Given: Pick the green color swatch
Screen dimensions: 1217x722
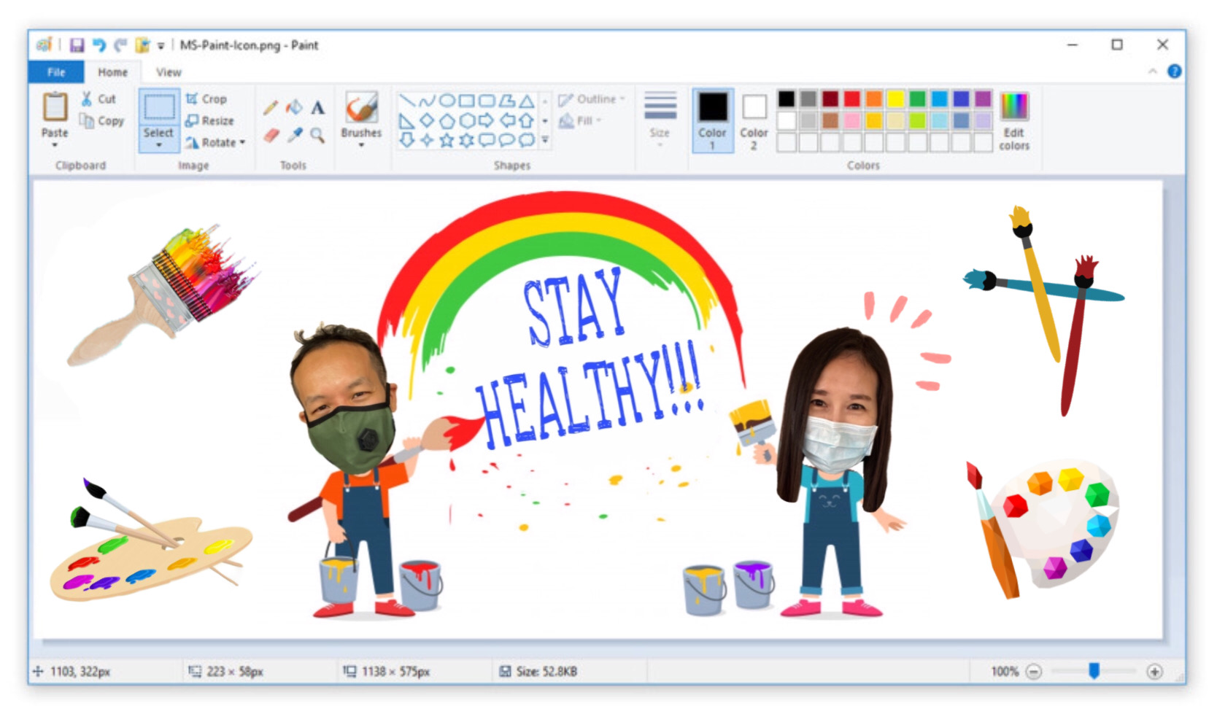Looking at the screenshot, I should coord(918,98).
